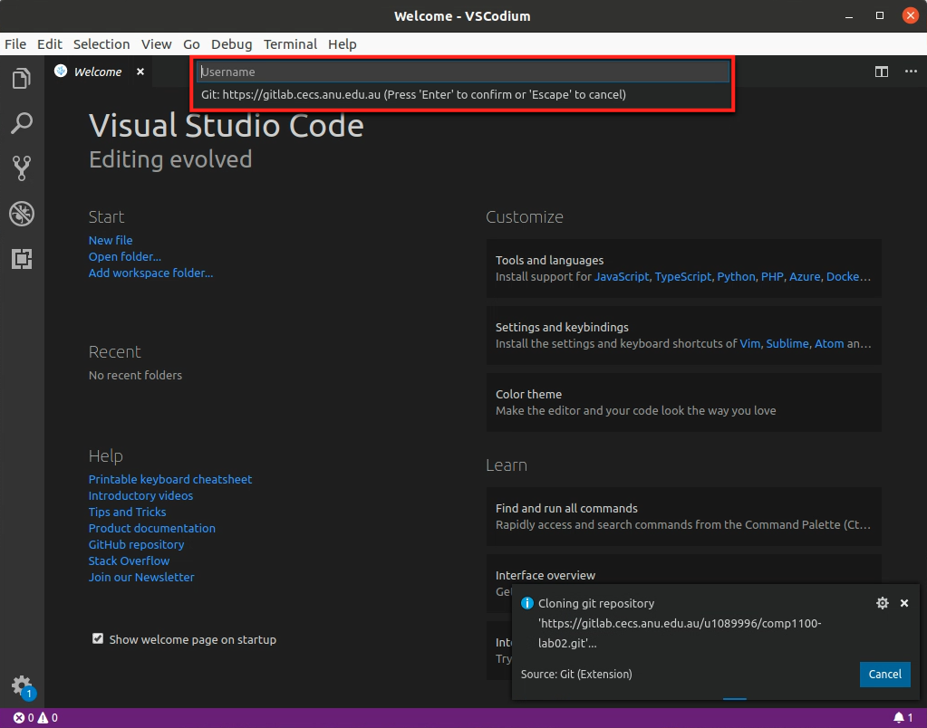Image resolution: width=927 pixels, height=728 pixels.
Task: Click the Open folder... link
Action: [125, 256]
